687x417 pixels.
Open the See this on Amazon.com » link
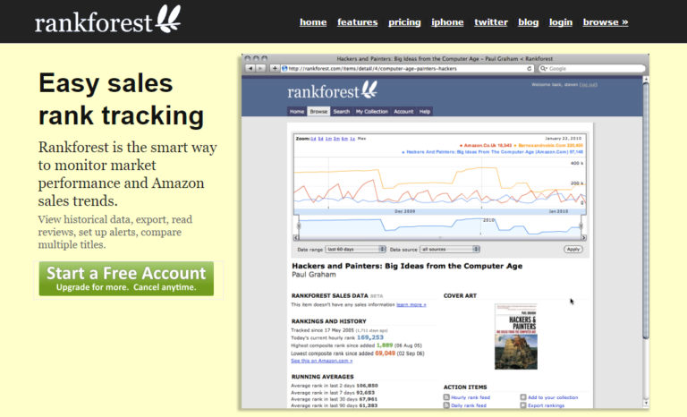[x=322, y=361]
